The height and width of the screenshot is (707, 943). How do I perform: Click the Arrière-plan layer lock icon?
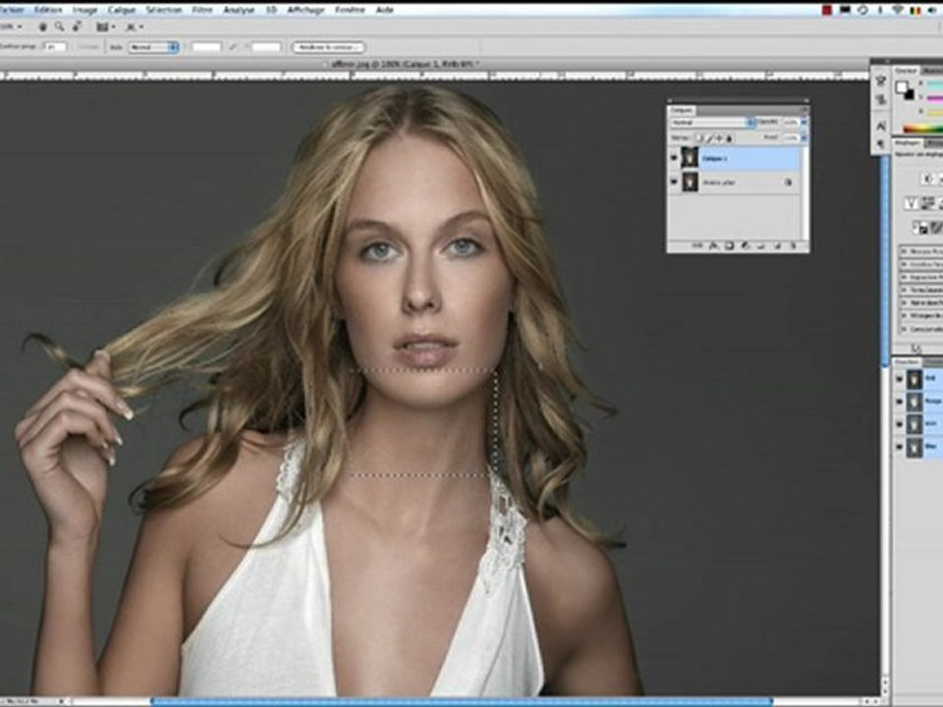[x=788, y=183]
